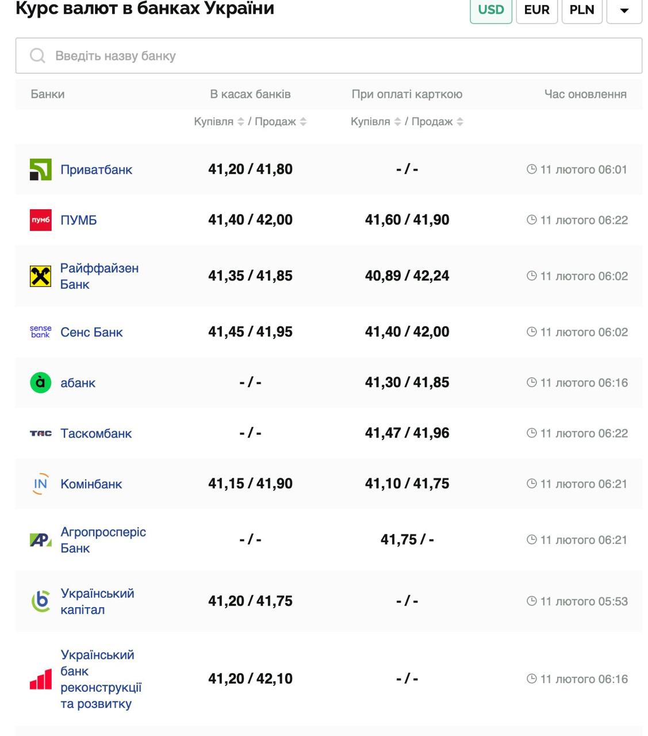Image resolution: width=648 pixels, height=736 pixels.
Task: Open the Український капітал bank link
Action: (97, 601)
